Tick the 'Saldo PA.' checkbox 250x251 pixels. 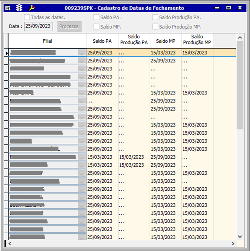tap(96, 17)
